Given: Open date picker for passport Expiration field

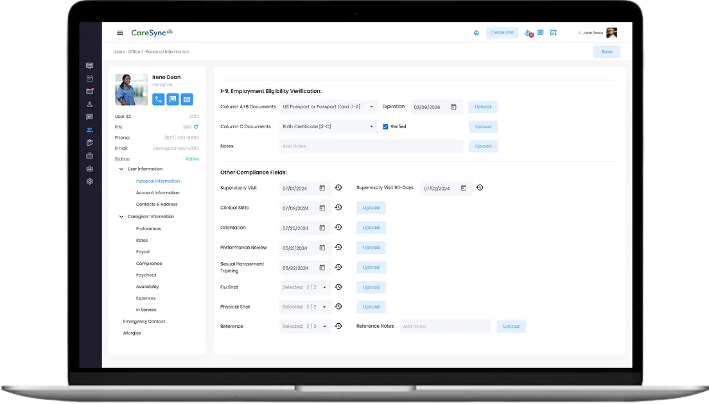Looking at the screenshot, I should tap(453, 107).
